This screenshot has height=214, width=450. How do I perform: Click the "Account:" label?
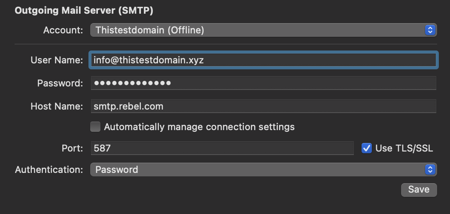coord(63,30)
